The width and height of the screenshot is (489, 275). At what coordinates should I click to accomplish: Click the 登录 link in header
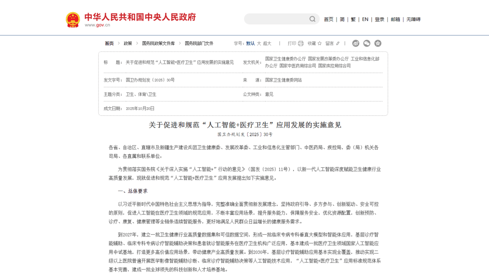[x=379, y=19]
